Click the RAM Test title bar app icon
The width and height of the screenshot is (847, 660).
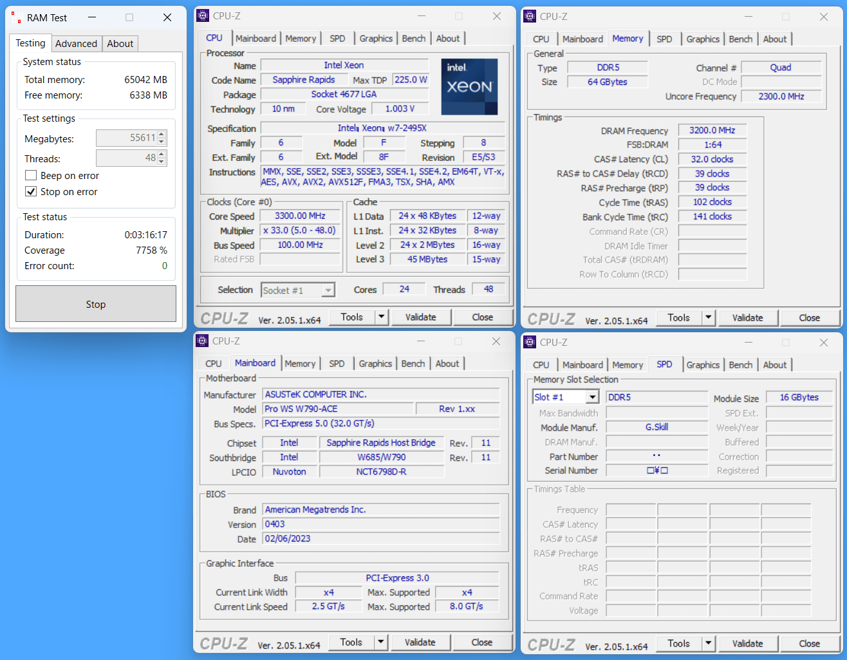click(17, 17)
